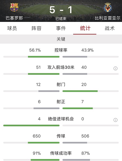Screen dimensions: 122x161
Task: Open the 事件 tab
Action: (x=61, y=28)
